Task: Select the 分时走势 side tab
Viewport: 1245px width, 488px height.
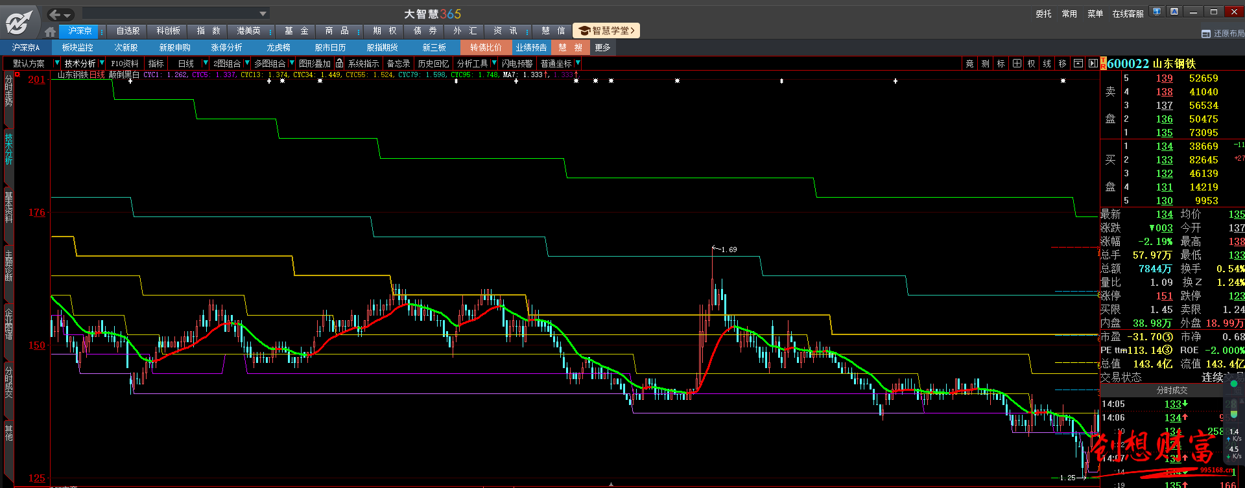Action: coord(8,91)
